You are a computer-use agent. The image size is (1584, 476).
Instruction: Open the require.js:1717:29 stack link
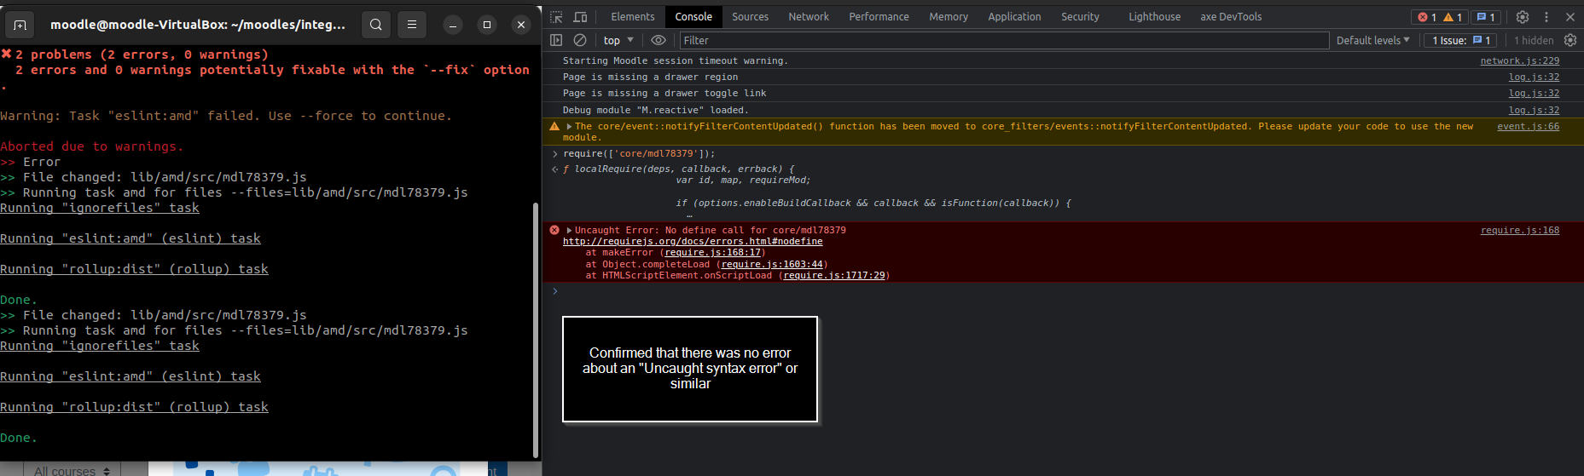pos(834,275)
